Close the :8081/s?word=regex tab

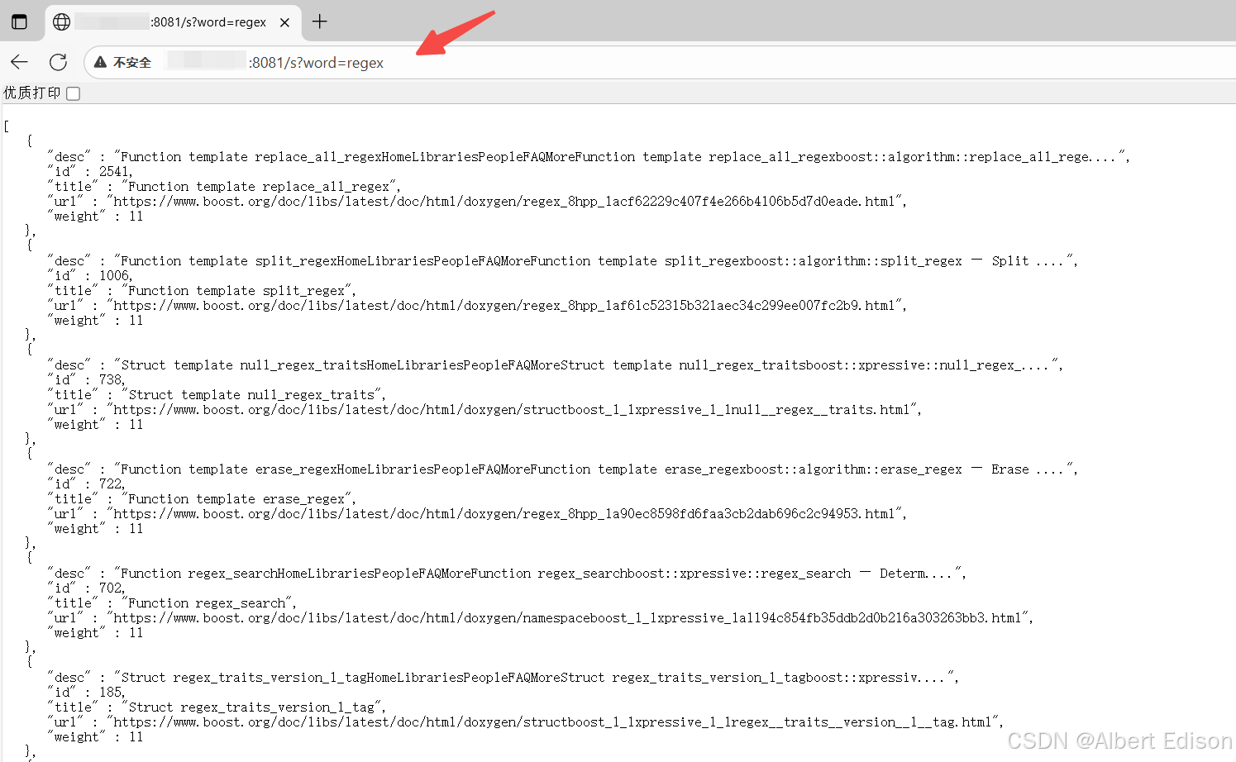tap(284, 22)
